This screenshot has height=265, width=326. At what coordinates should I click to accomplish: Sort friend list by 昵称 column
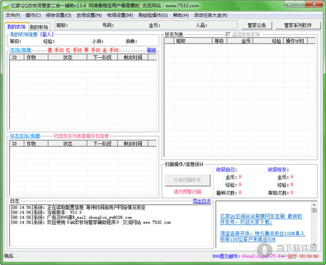[x=193, y=41]
